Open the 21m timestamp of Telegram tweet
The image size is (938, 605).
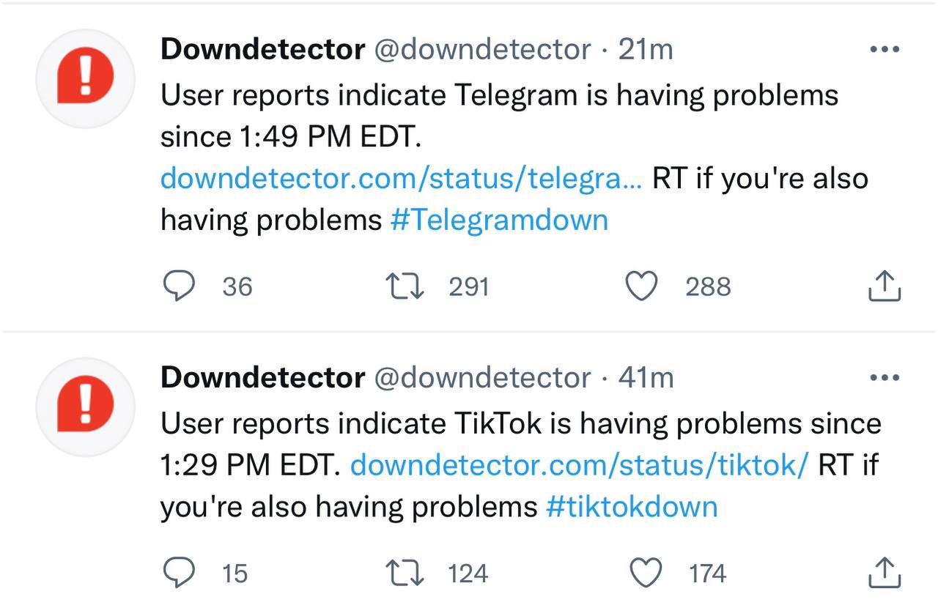(646, 50)
